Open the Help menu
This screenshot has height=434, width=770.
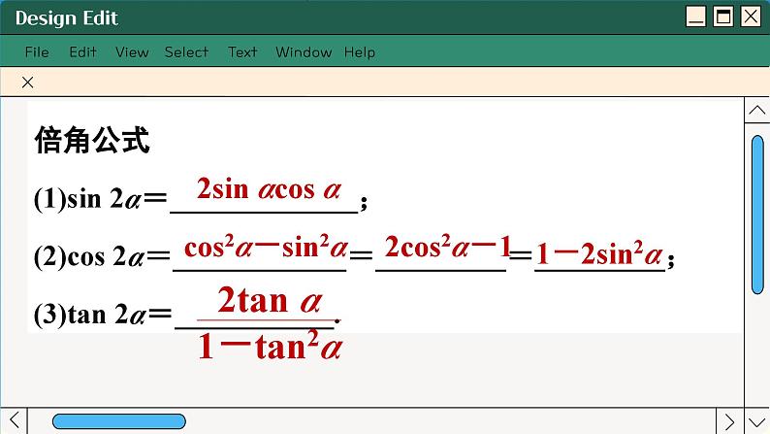(x=359, y=52)
